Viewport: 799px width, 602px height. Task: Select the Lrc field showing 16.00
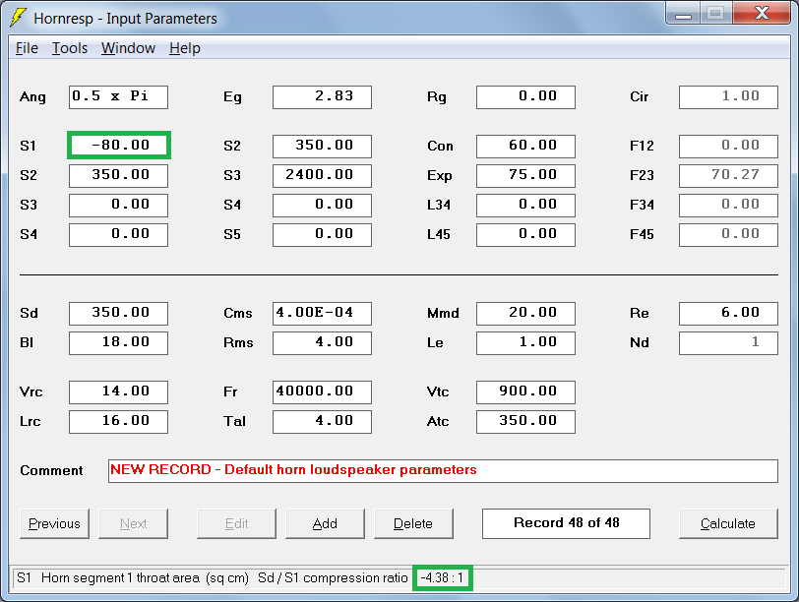click(118, 422)
